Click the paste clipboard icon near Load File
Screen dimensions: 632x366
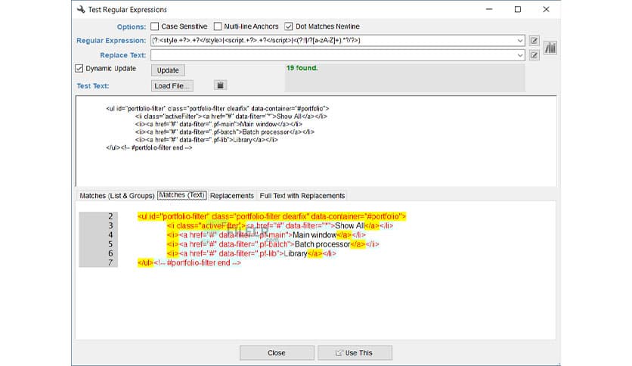tap(220, 85)
